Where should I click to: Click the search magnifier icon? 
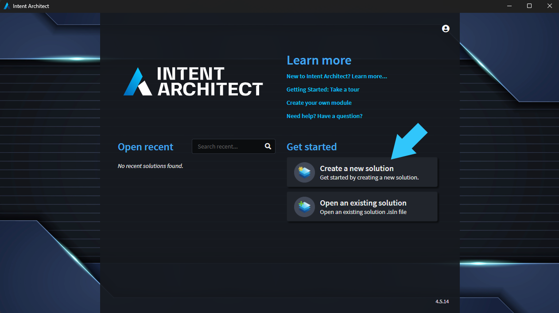268,146
